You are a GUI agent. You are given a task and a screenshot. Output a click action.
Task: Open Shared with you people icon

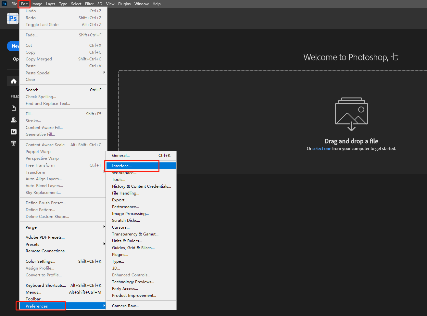[13, 120]
